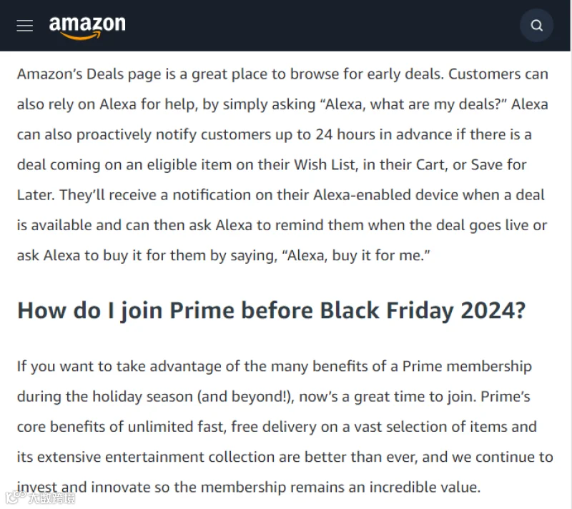
Task: Click empty area of dark header bar
Action: point(321,26)
